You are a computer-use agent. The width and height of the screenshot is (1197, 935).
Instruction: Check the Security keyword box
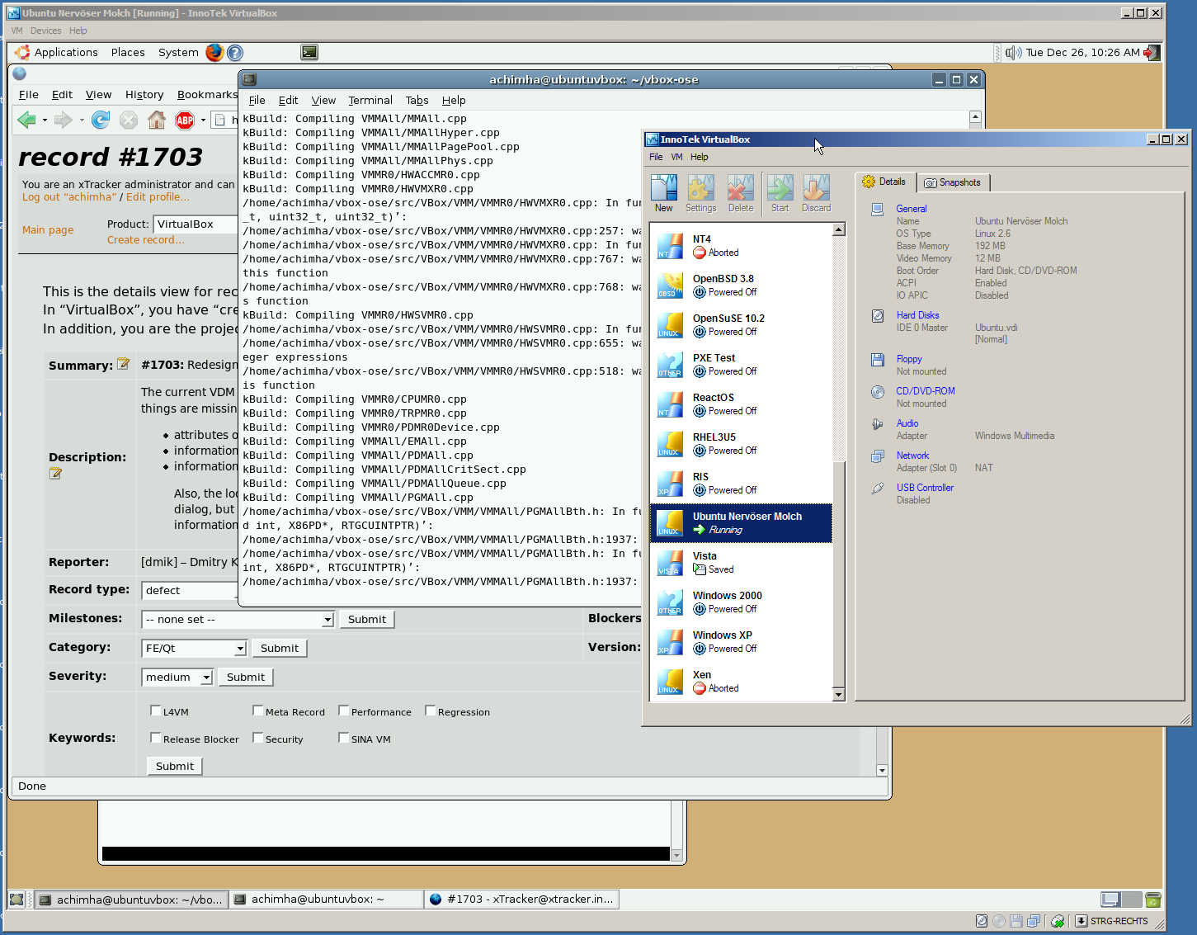point(258,738)
